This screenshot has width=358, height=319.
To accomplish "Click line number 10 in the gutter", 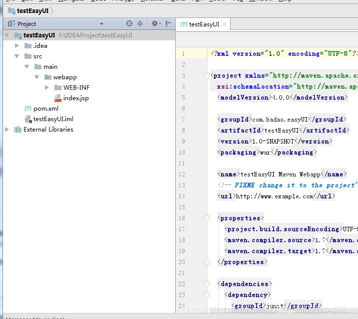I will 182,153.
